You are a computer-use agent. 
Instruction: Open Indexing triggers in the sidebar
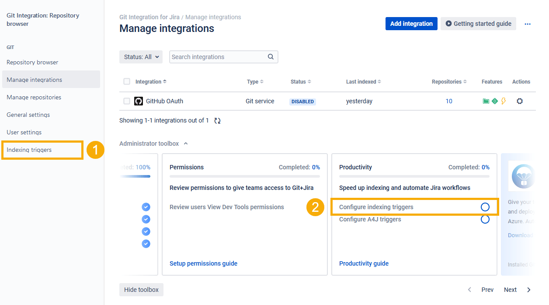(29, 150)
